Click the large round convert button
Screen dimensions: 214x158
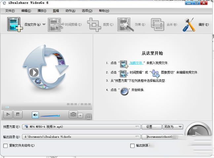198,129
